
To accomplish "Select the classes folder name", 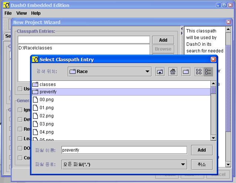I will [x=48, y=84].
